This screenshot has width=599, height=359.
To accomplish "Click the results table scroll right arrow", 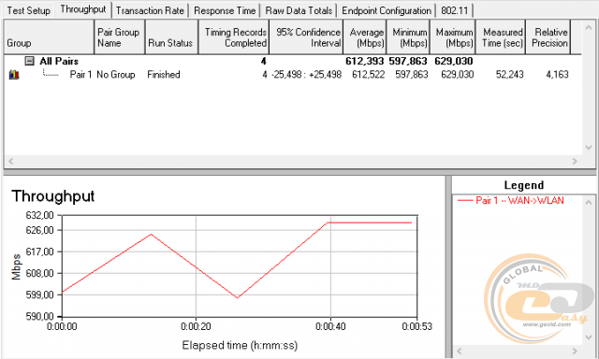I will pos(575,161).
